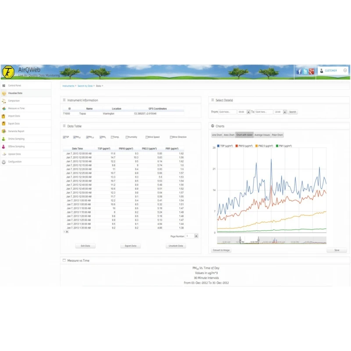
Task: Select the Comparison scales icon
Action: click(4, 101)
